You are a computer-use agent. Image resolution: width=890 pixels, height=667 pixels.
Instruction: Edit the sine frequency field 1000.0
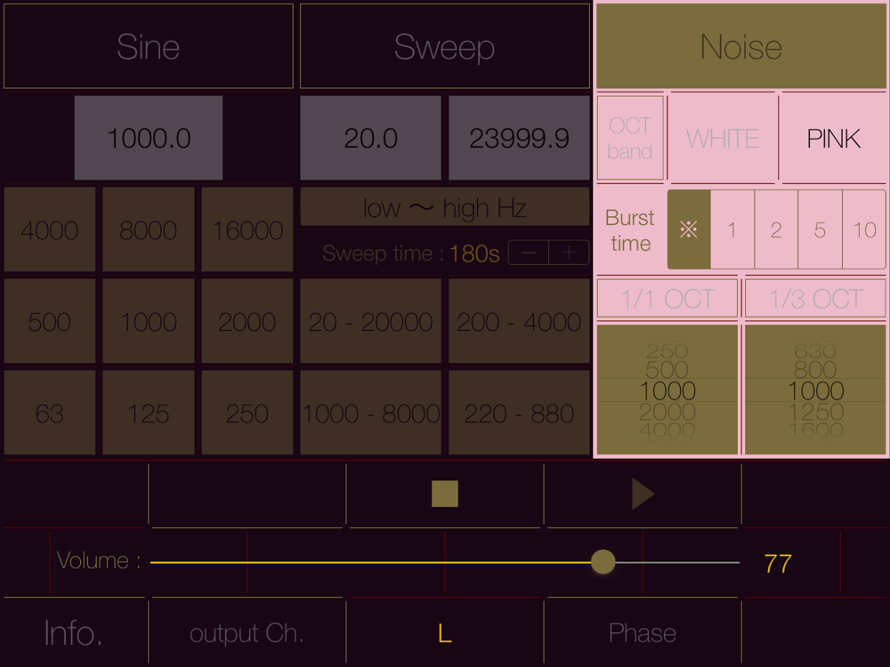148,138
